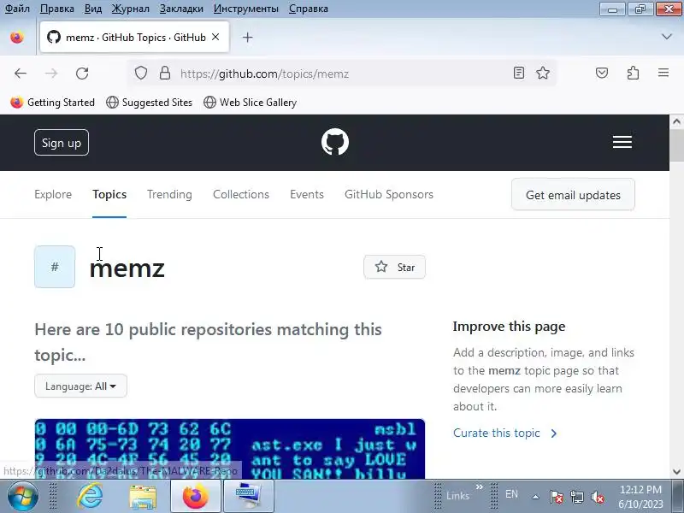The width and height of the screenshot is (684, 513).
Task: Open the Справка menu
Action: [308, 9]
